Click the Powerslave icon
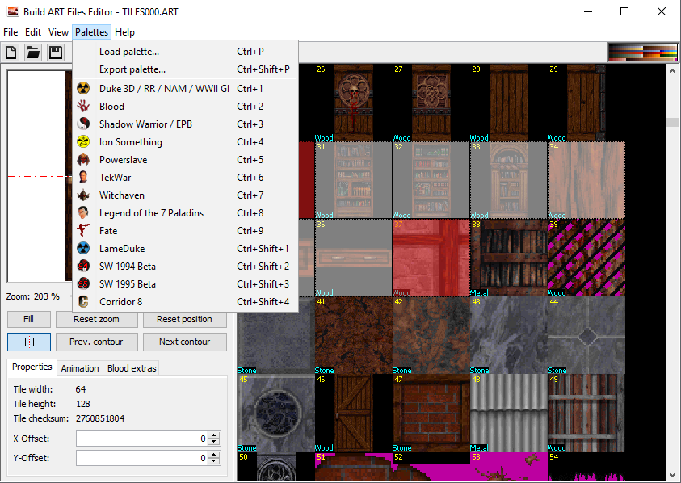The width and height of the screenshot is (681, 483). click(x=83, y=160)
